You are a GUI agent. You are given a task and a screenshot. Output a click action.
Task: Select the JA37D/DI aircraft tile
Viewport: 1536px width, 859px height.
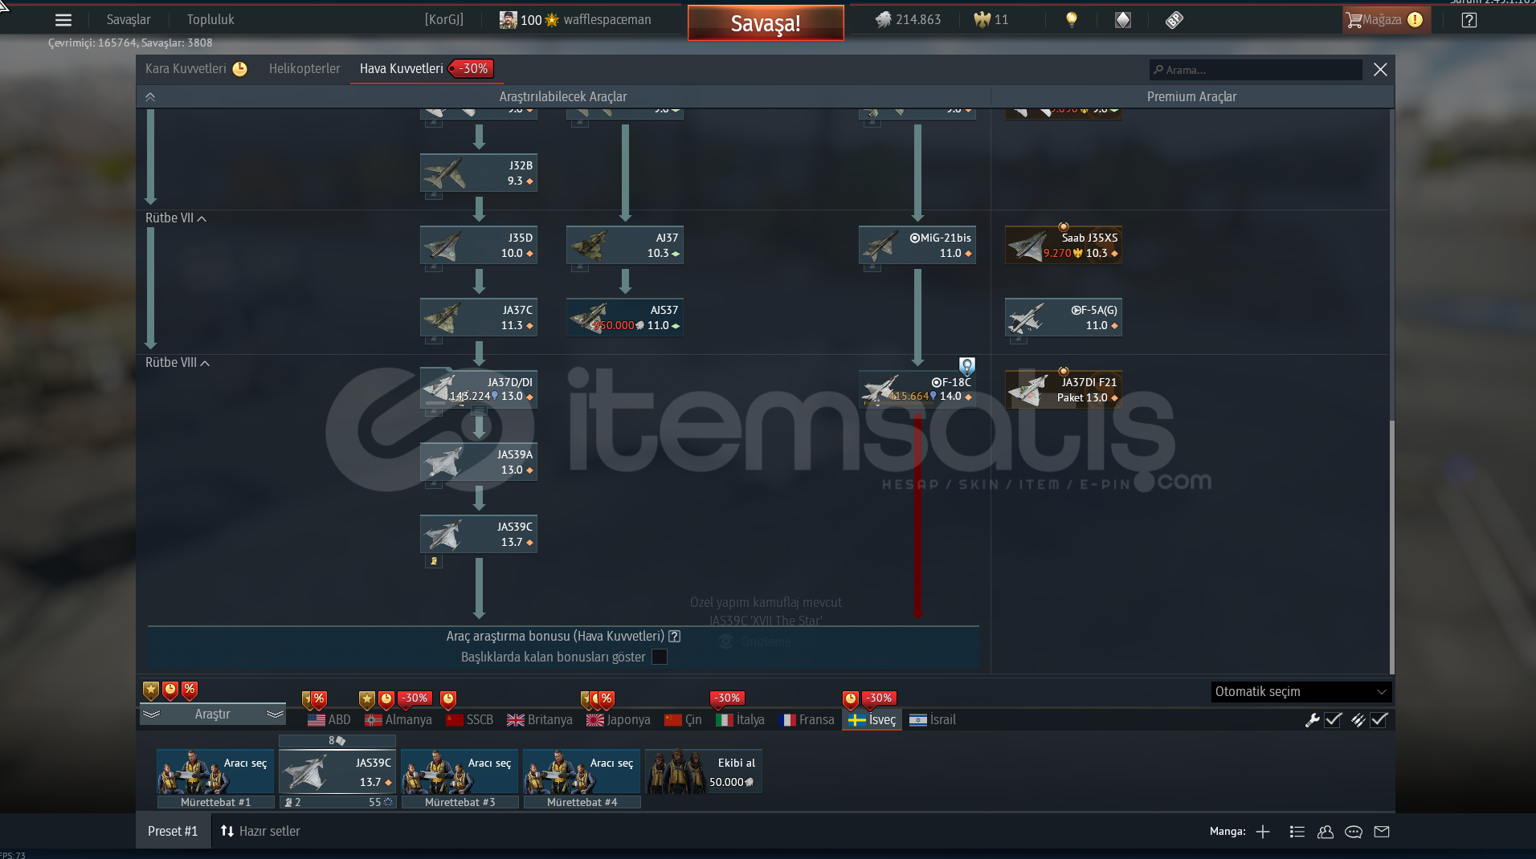point(479,389)
